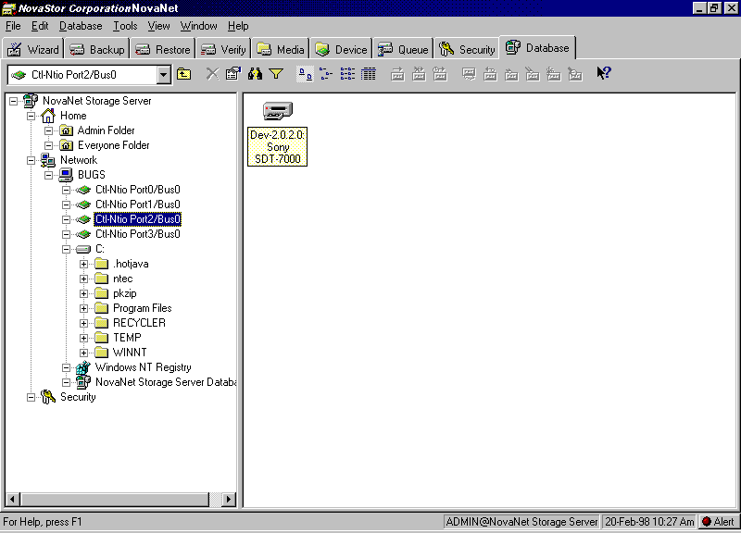Select the Sony SDT-7000 tape device icon
This screenshot has height=533, width=741.
(278, 112)
